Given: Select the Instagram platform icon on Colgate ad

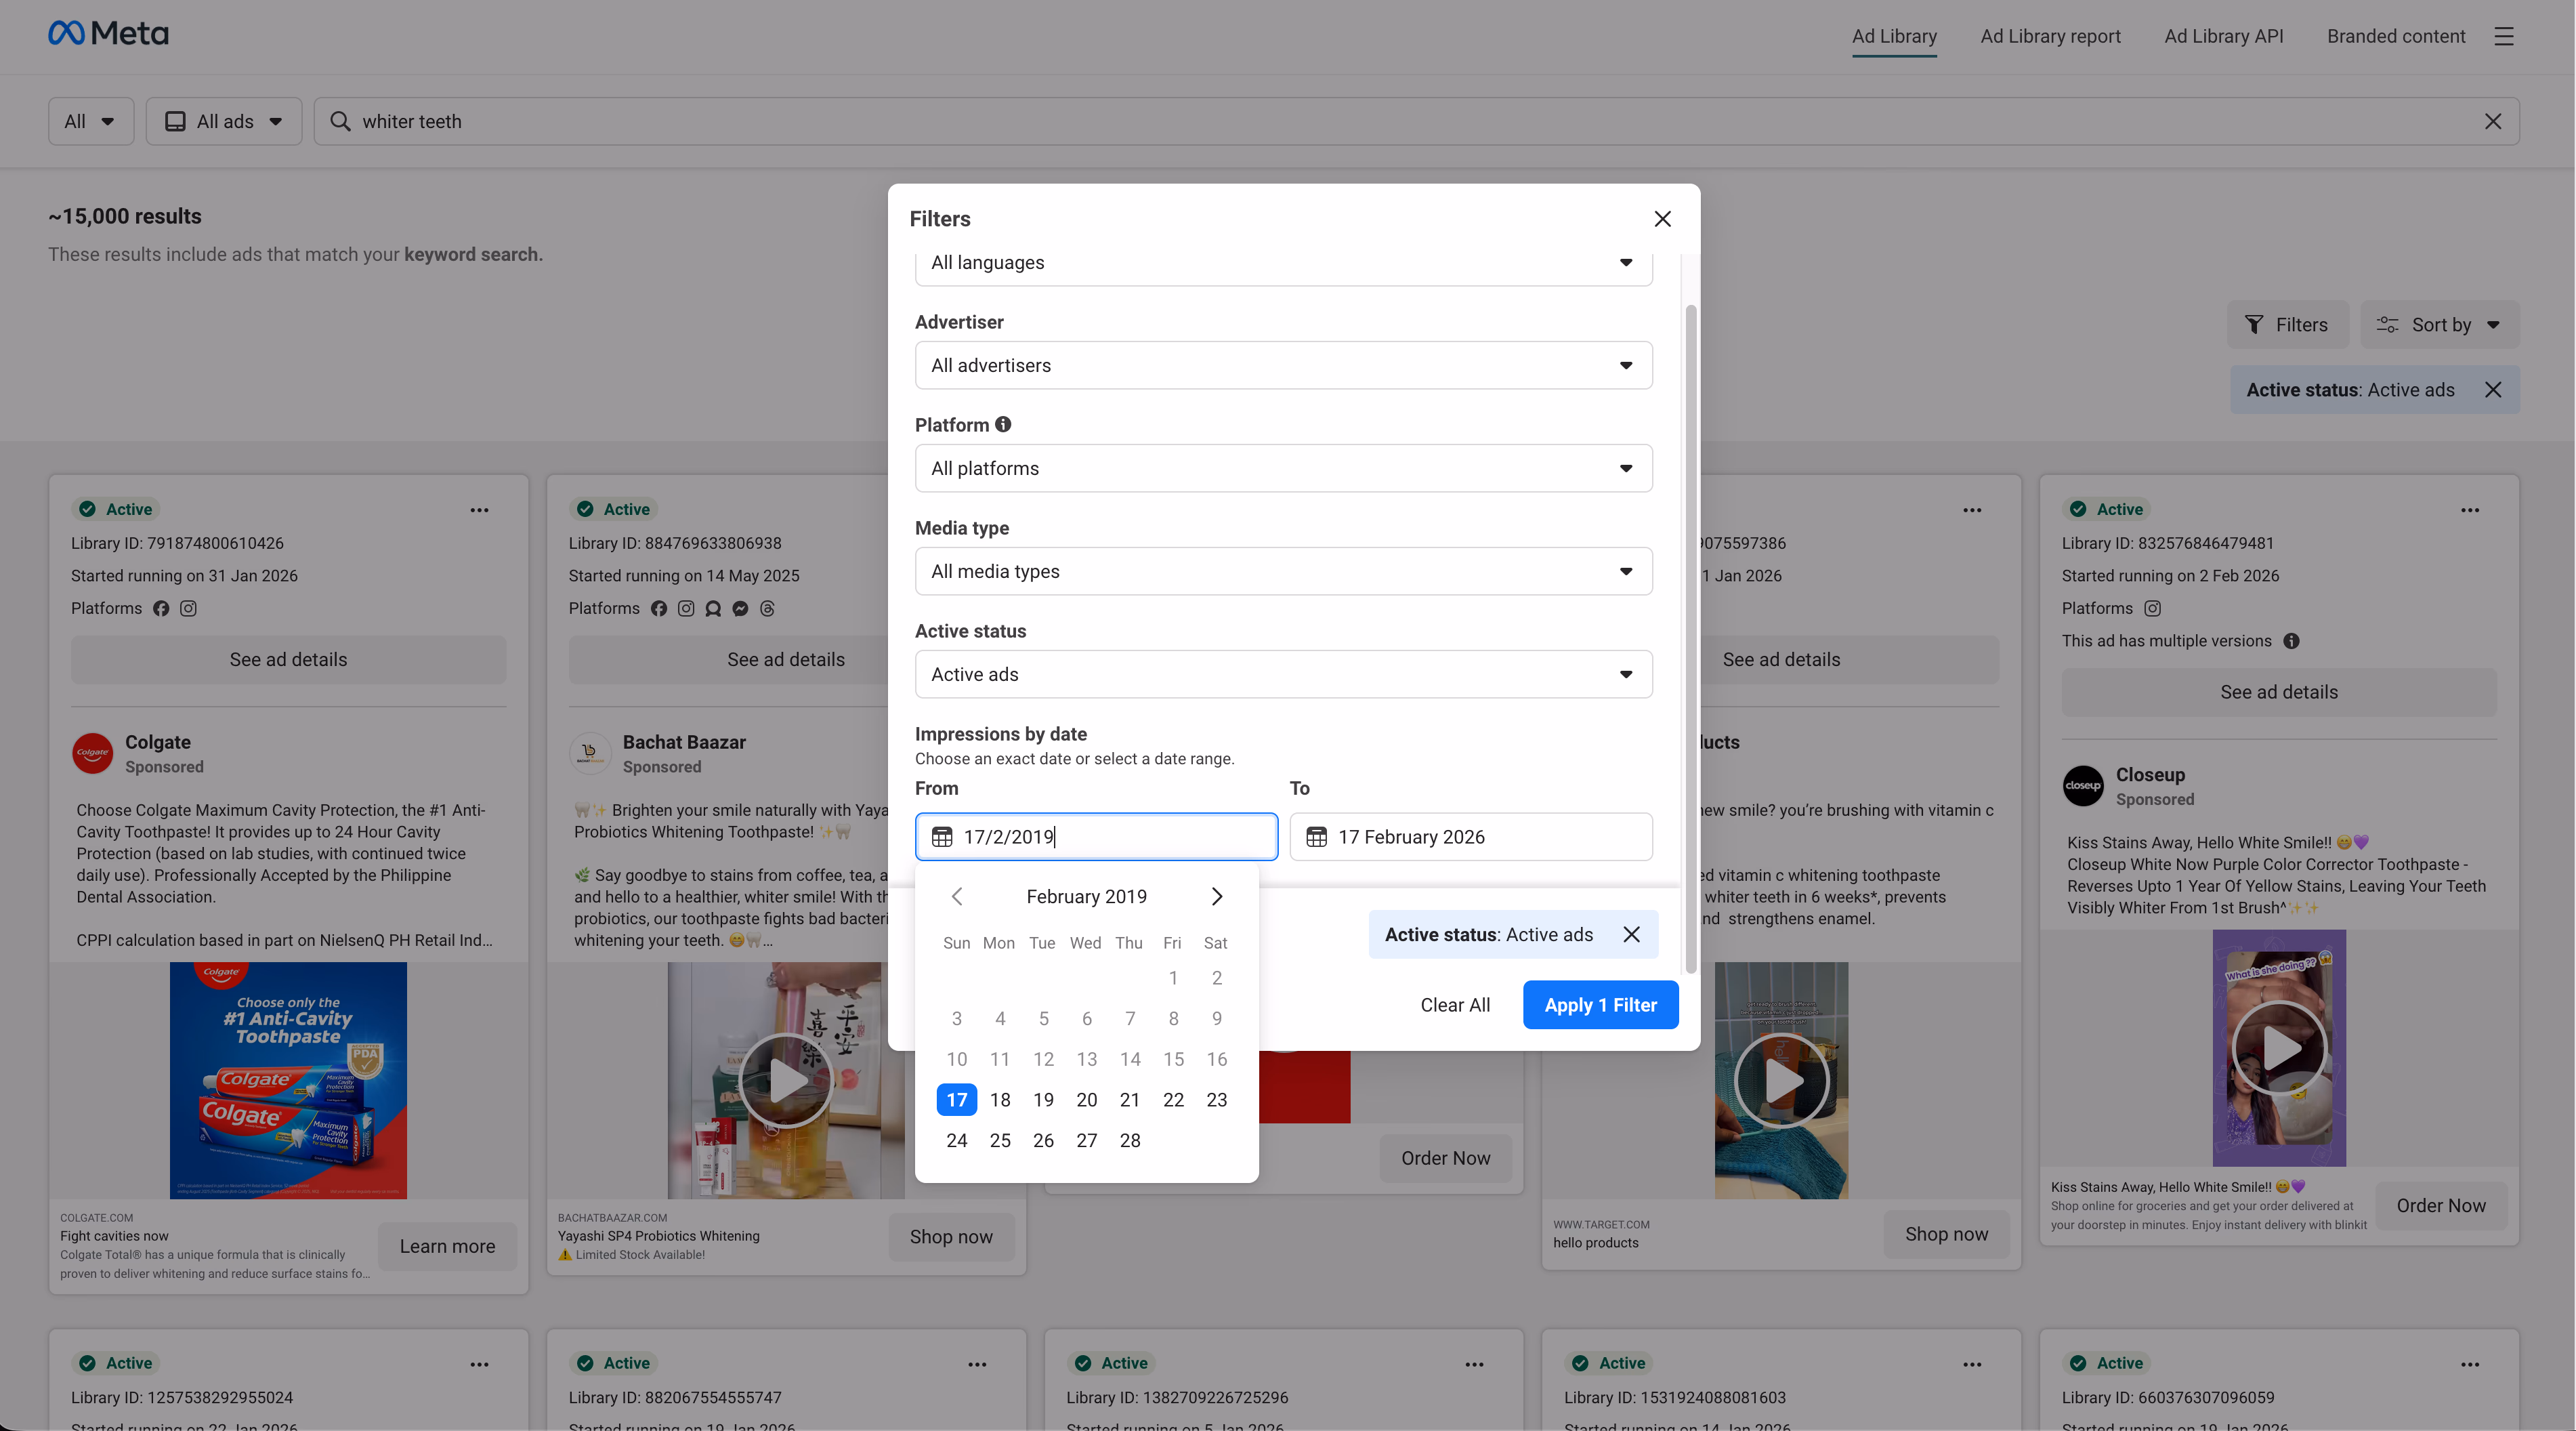Looking at the screenshot, I should pos(188,608).
